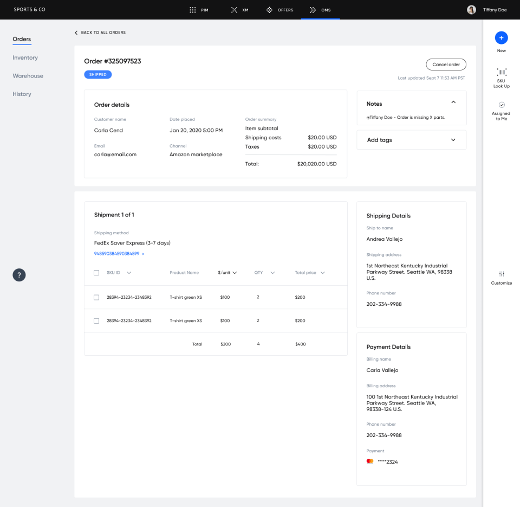The height and width of the screenshot is (507, 520).
Task: Open SKU ID column sort dropdown
Action: coord(129,273)
